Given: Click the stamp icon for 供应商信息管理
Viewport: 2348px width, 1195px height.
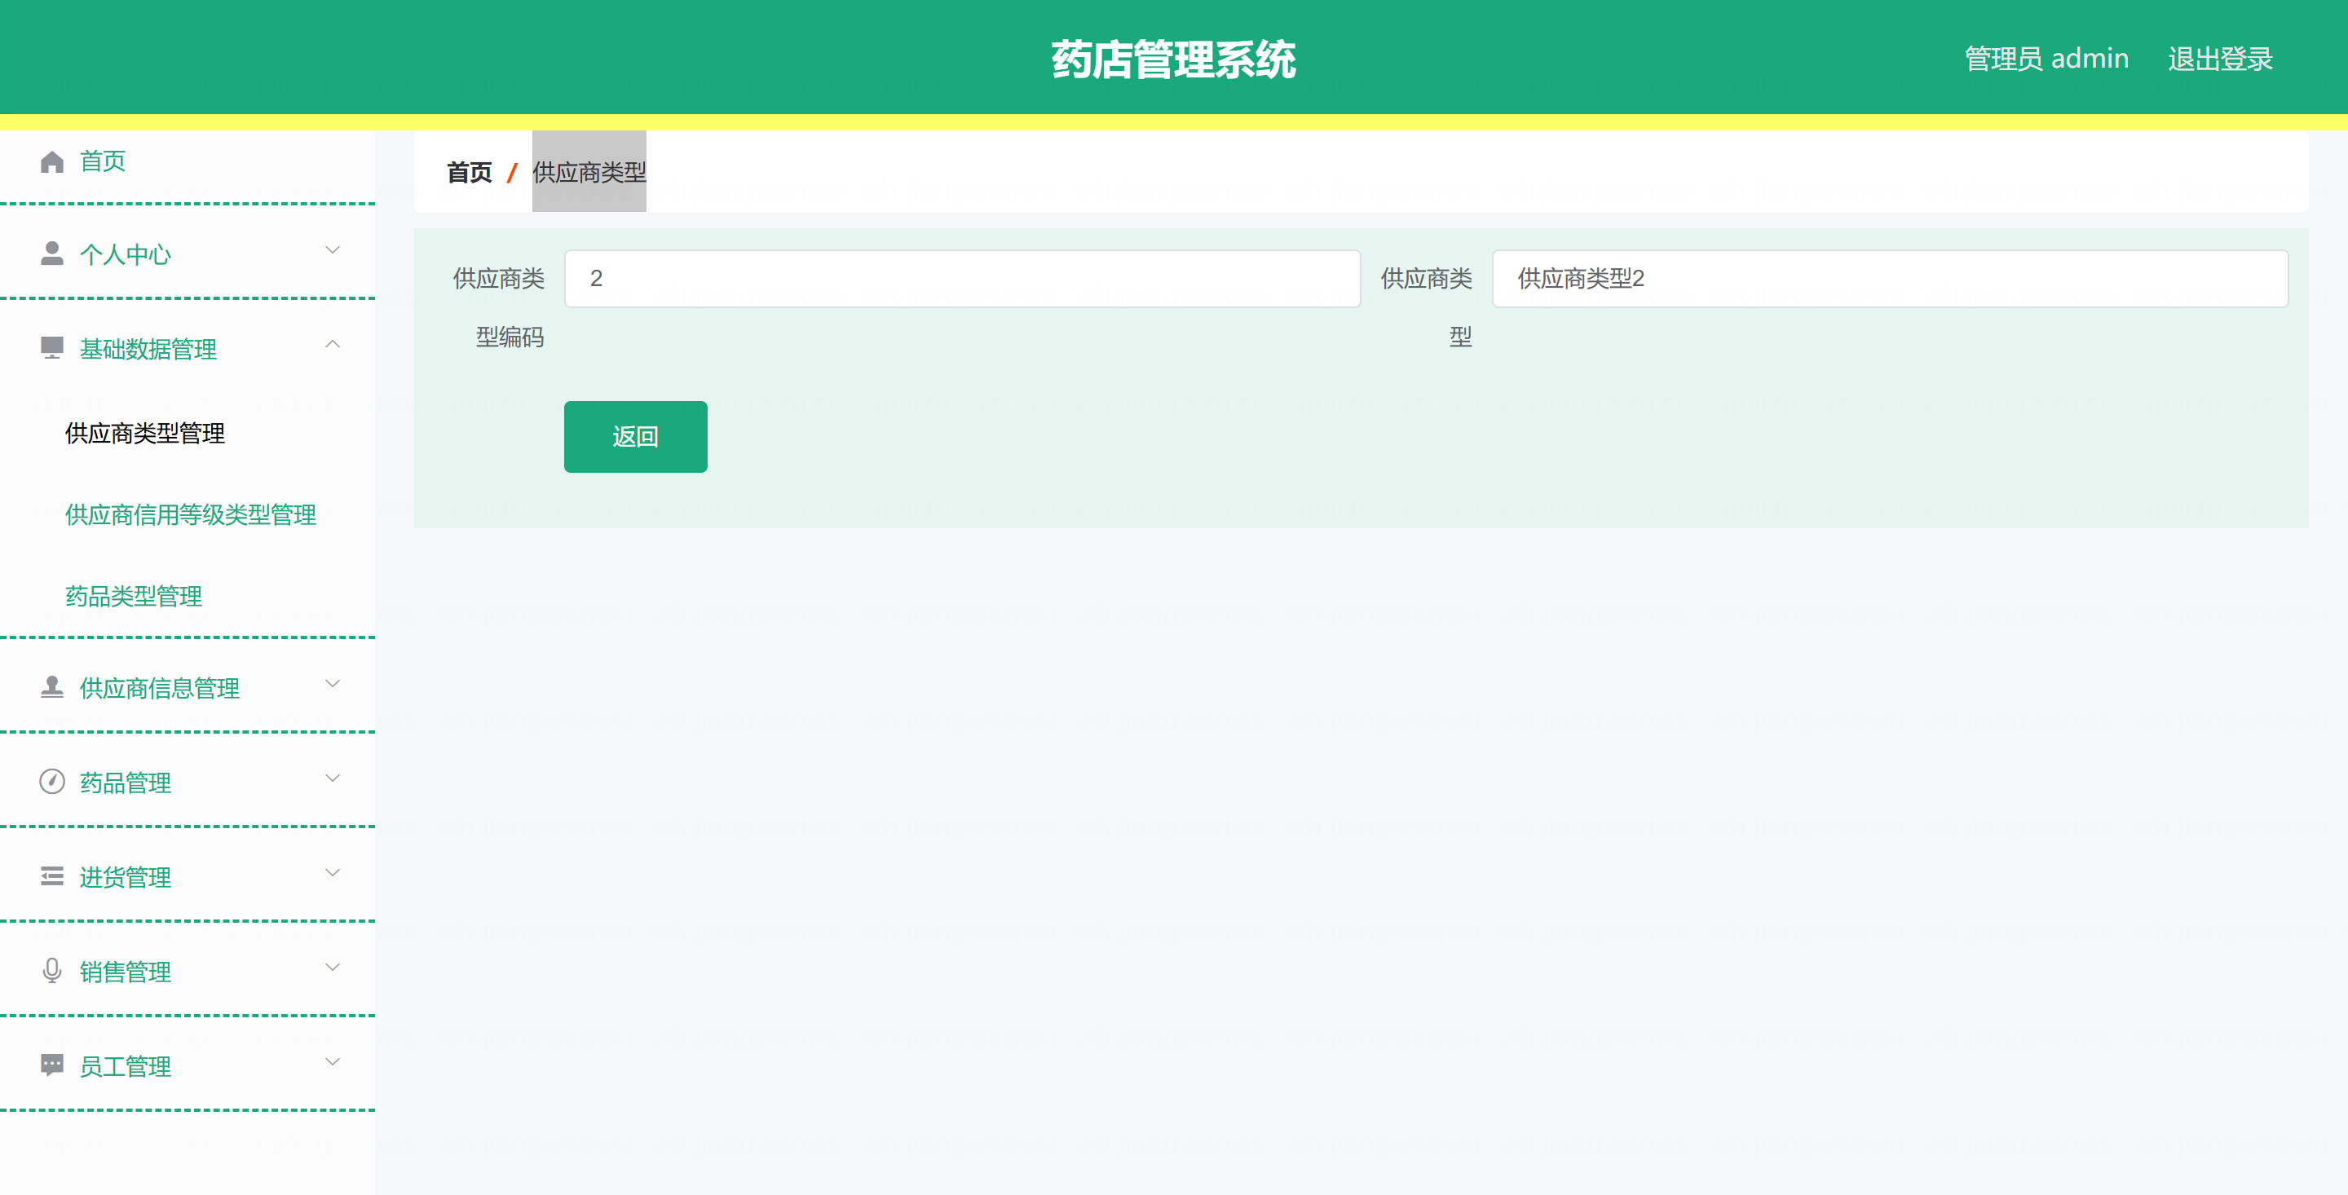Looking at the screenshot, I should tap(52, 687).
